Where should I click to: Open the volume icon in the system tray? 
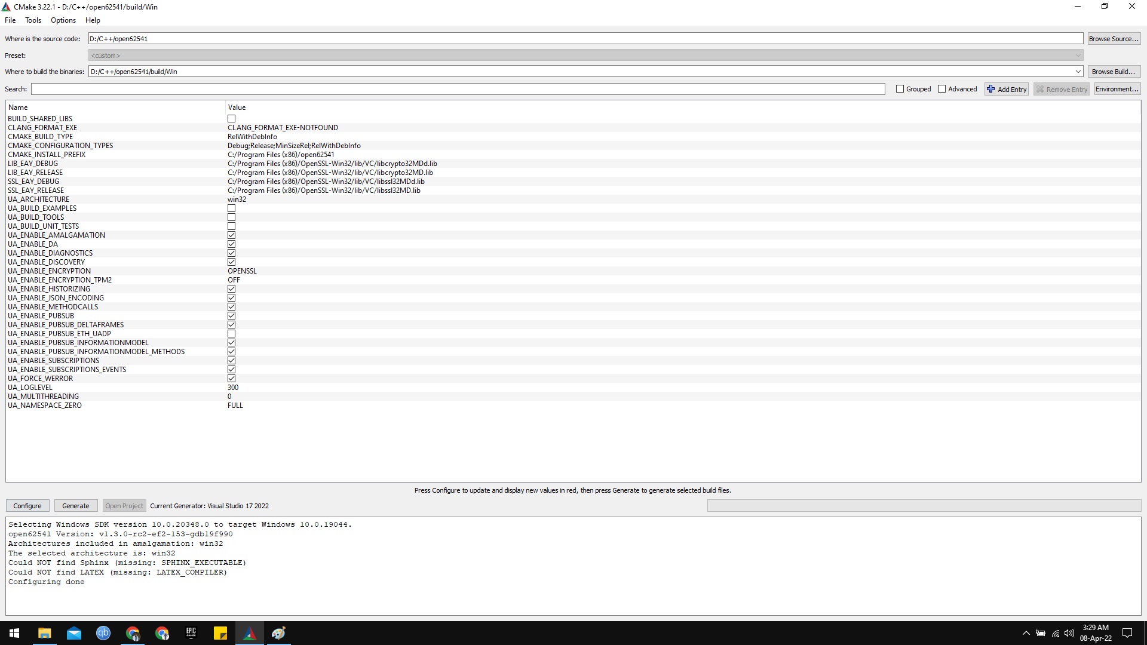pyautogui.click(x=1069, y=634)
